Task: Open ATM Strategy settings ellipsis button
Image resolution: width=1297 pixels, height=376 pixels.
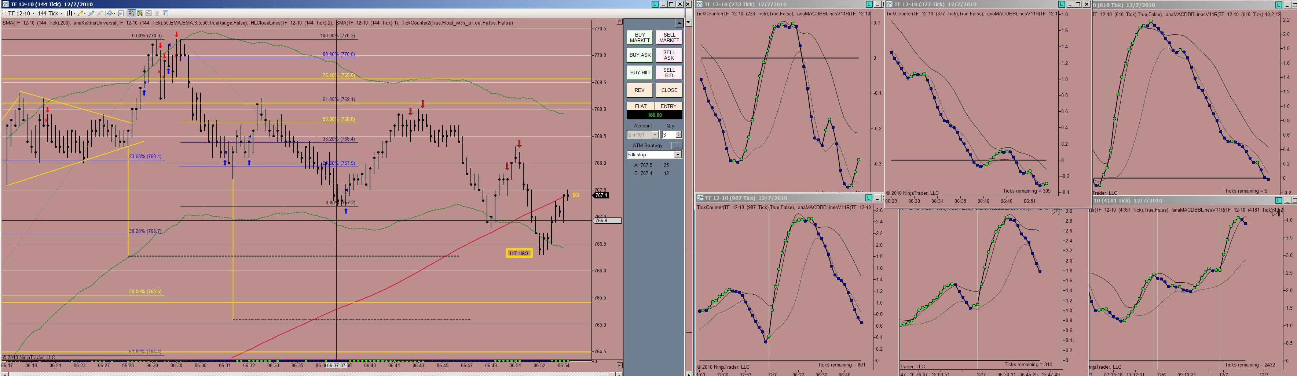Action: click(x=677, y=145)
